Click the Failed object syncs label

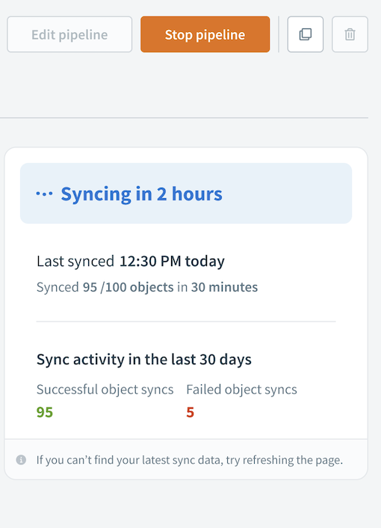point(241,390)
